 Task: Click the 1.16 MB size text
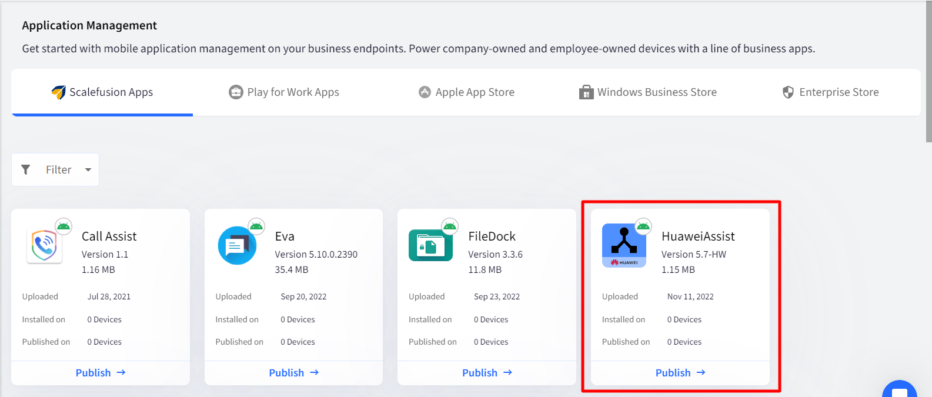click(98, 270)
